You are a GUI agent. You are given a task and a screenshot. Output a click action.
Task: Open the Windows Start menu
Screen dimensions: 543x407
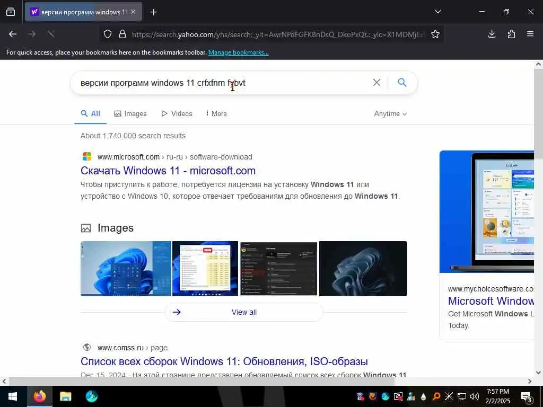tap(13, 396)
